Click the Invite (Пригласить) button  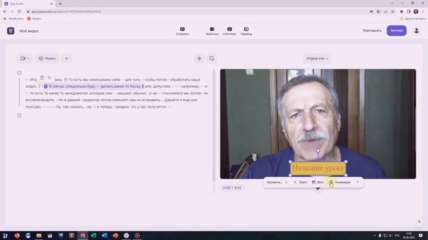372,31
